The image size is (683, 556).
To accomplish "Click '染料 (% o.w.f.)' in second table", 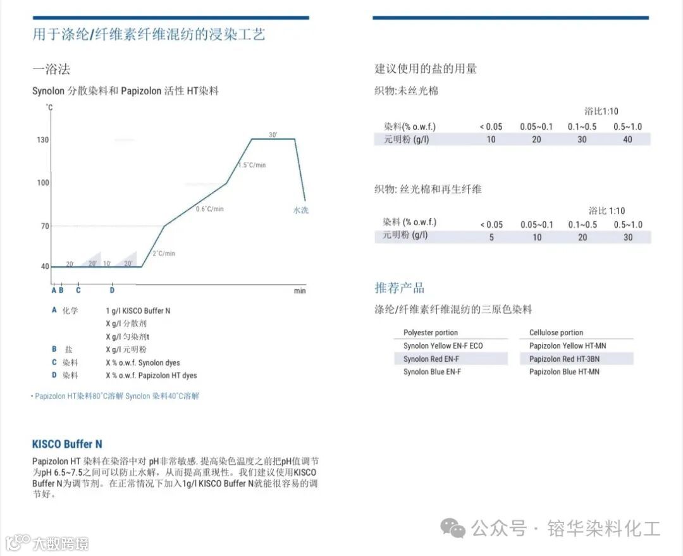I will 409,222.
